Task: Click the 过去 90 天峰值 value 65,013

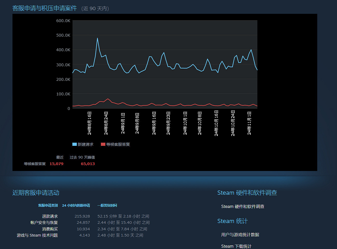Action: (88, 164)
